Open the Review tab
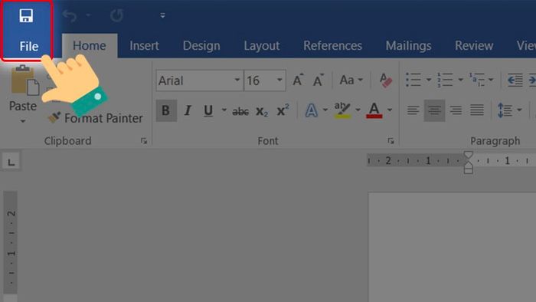 [x=474, y=45]
